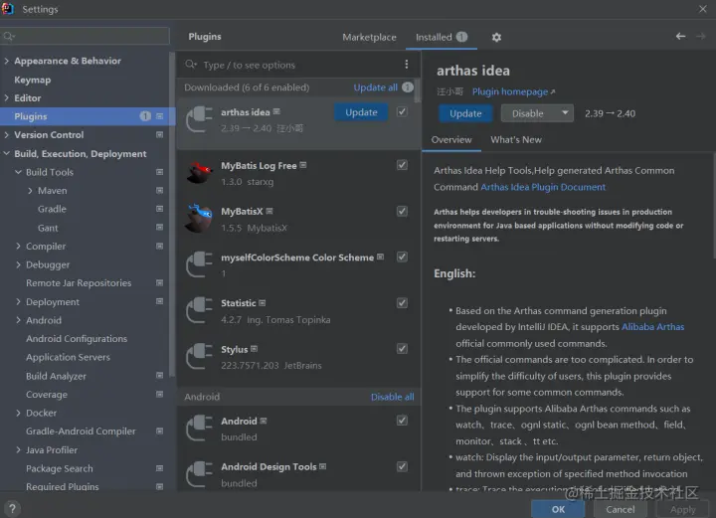716x518 pixels.
Task: Click the settings tree vertical scrollbar
Action: pyautogui.click(x=172, y=215)
